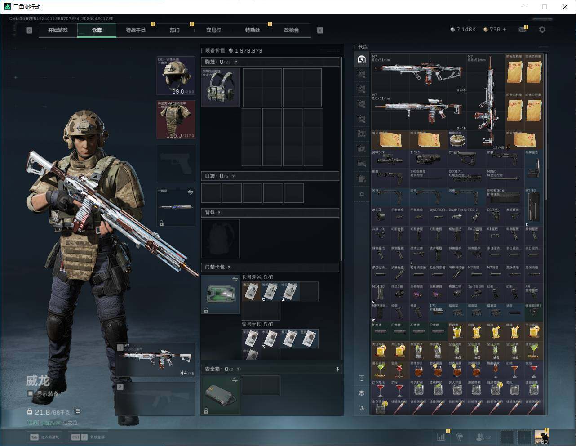Swap the melee knife using arrows icon
Screen dimensions: 576x446
190,192
